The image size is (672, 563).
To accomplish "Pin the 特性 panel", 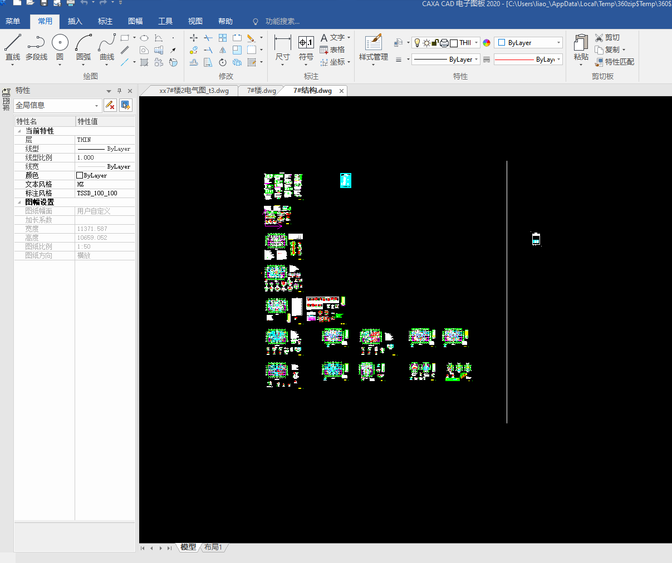I will [119, 91].
